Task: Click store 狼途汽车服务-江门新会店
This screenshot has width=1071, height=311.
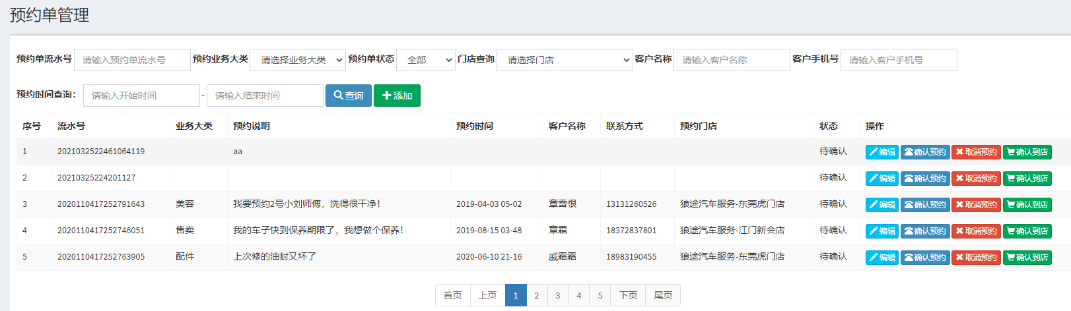Action: click(x=732, y=231)
